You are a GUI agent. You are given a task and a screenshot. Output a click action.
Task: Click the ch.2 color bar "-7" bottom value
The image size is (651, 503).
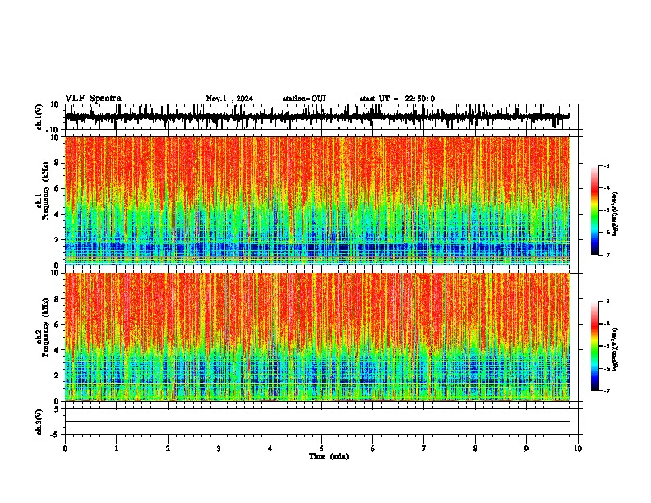tap(607, 390)
